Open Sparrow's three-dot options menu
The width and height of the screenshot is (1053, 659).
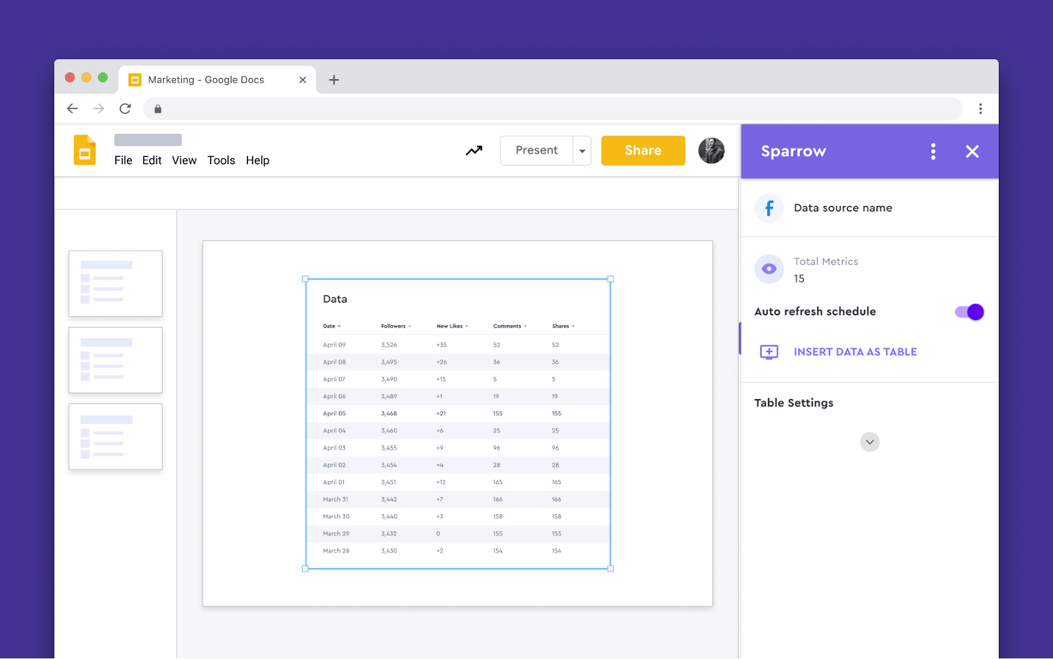coord(933,151)
